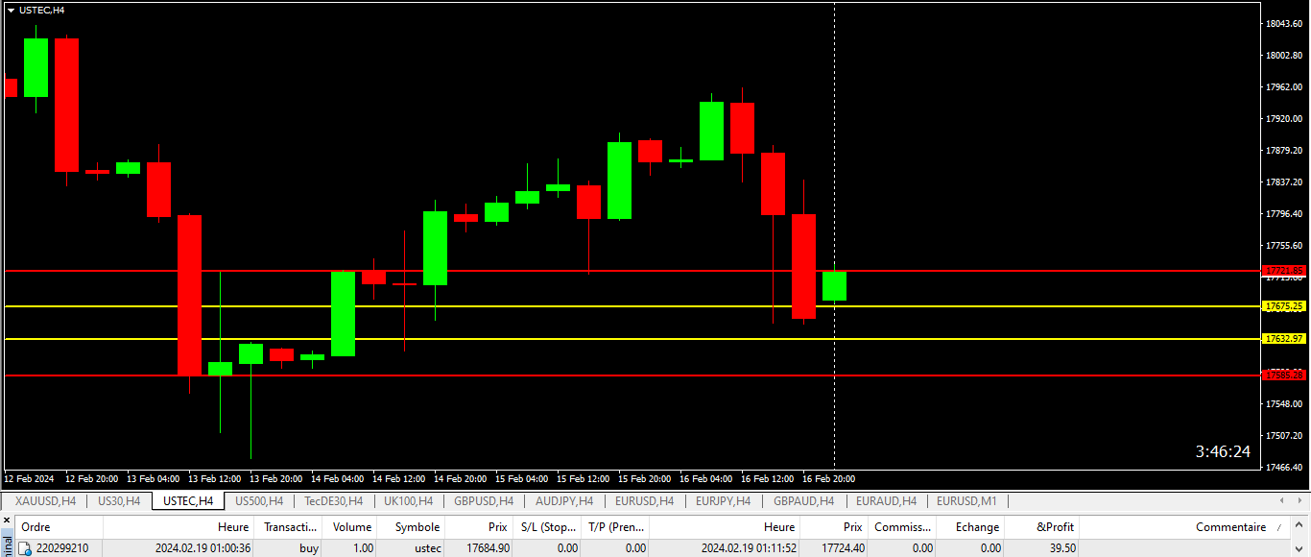Click the 17721.88 red price label
The image size is (1311, 557).
click(x=1284, y=271)
